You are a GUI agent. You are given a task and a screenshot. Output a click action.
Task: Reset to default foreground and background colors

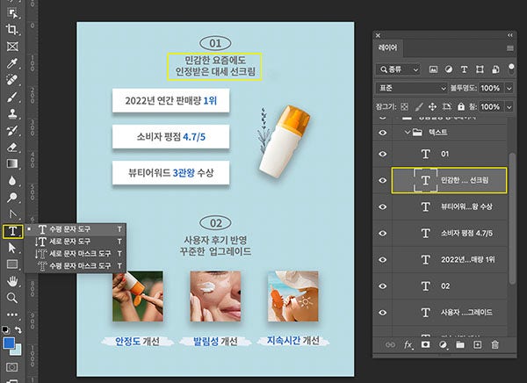(x=5, y=329)
